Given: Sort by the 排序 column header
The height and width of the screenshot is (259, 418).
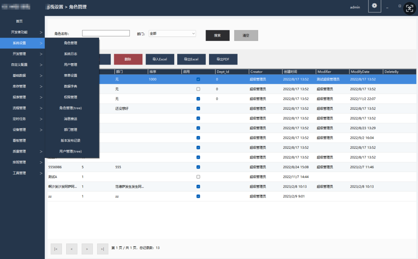Looking at the screenshot, I should (x=165, y=72).
